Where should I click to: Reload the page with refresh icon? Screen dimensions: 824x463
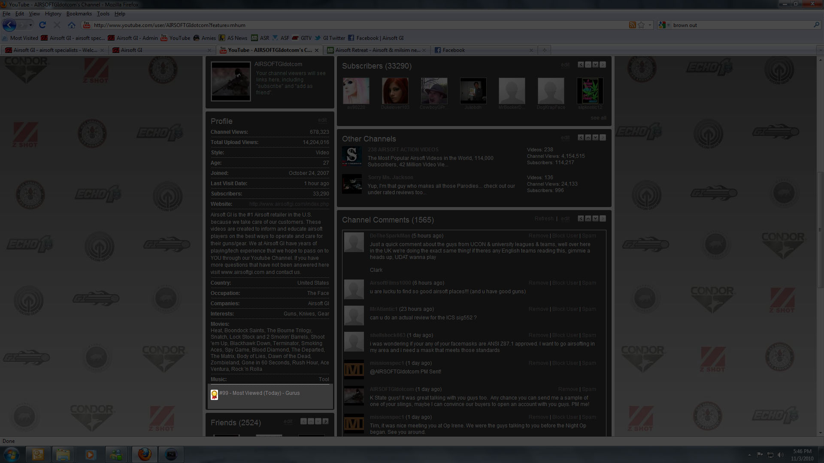coord(42,25)
